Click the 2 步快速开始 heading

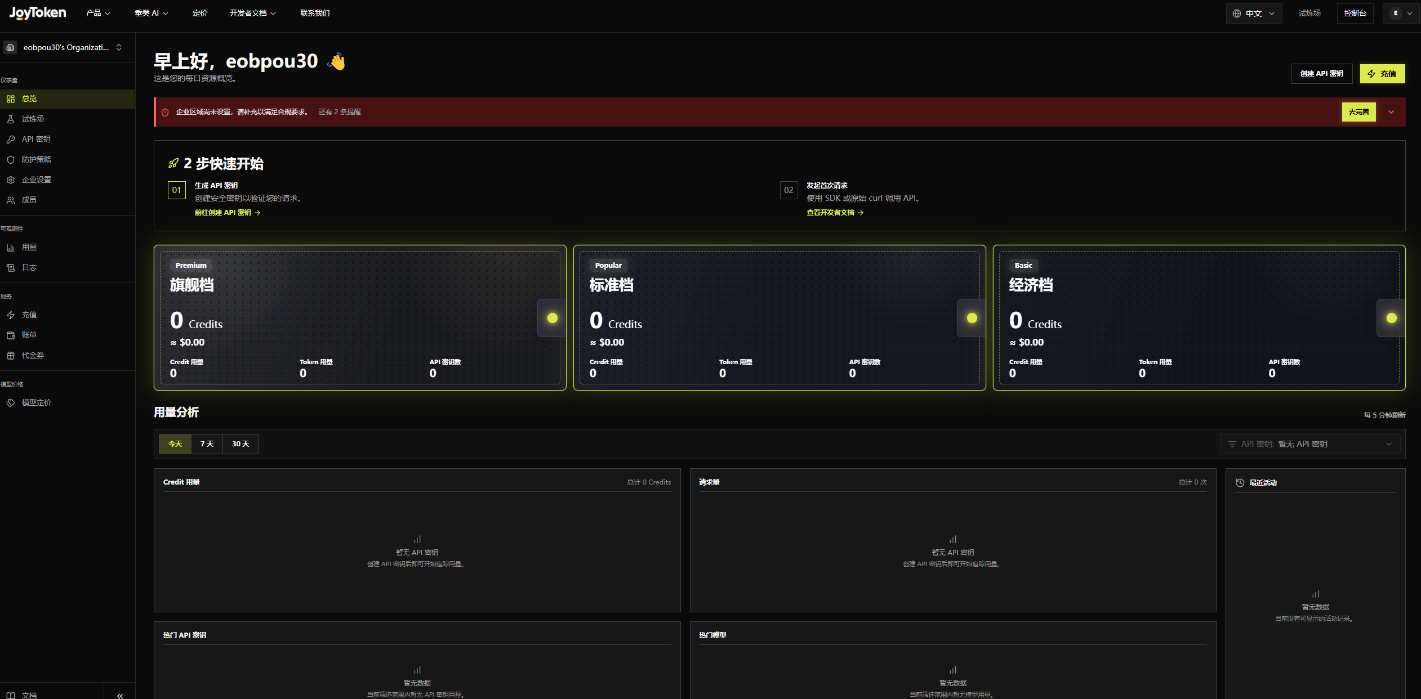224,164
